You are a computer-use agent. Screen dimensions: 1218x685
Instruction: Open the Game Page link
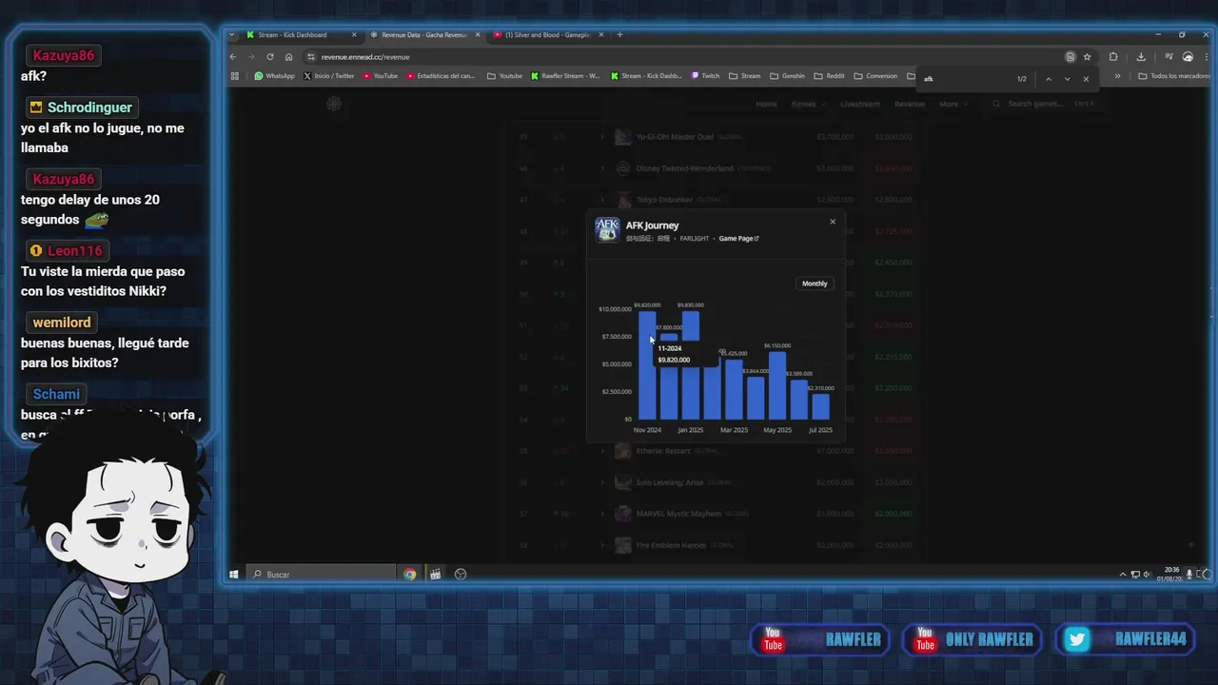[738, 239]
